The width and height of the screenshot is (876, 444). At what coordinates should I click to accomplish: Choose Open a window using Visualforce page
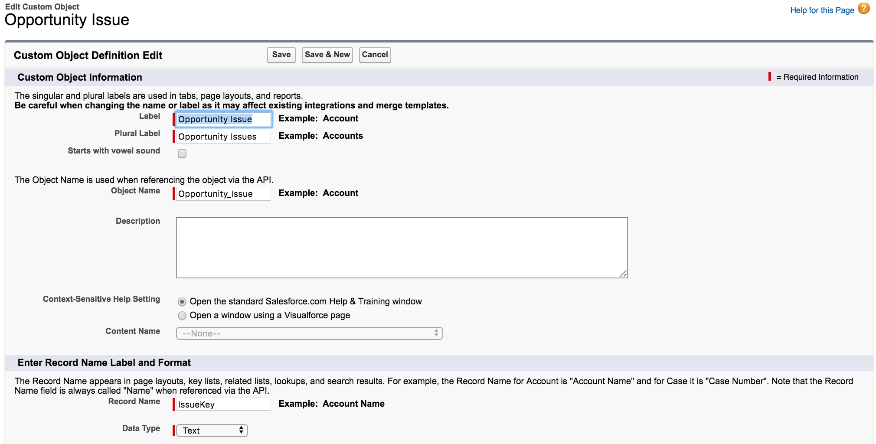182,316
